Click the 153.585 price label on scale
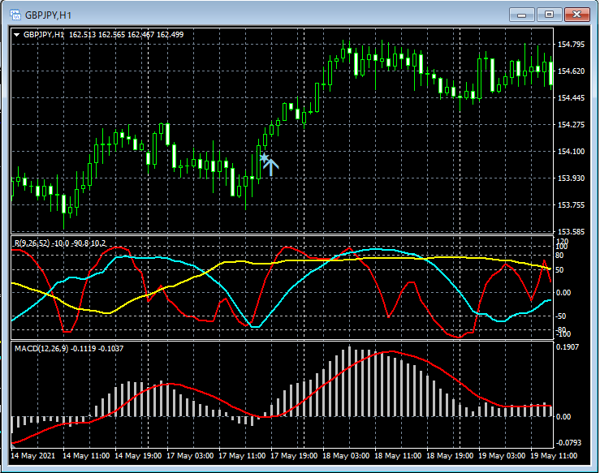The image size is (600, 473). point(572,231)
